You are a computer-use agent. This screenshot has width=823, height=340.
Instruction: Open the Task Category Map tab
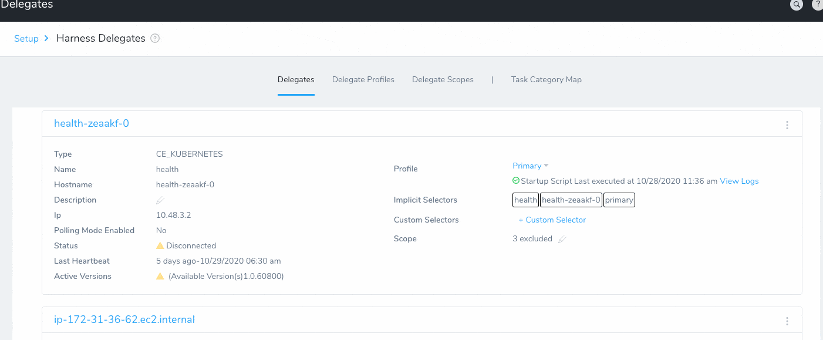tap(547, 79)
